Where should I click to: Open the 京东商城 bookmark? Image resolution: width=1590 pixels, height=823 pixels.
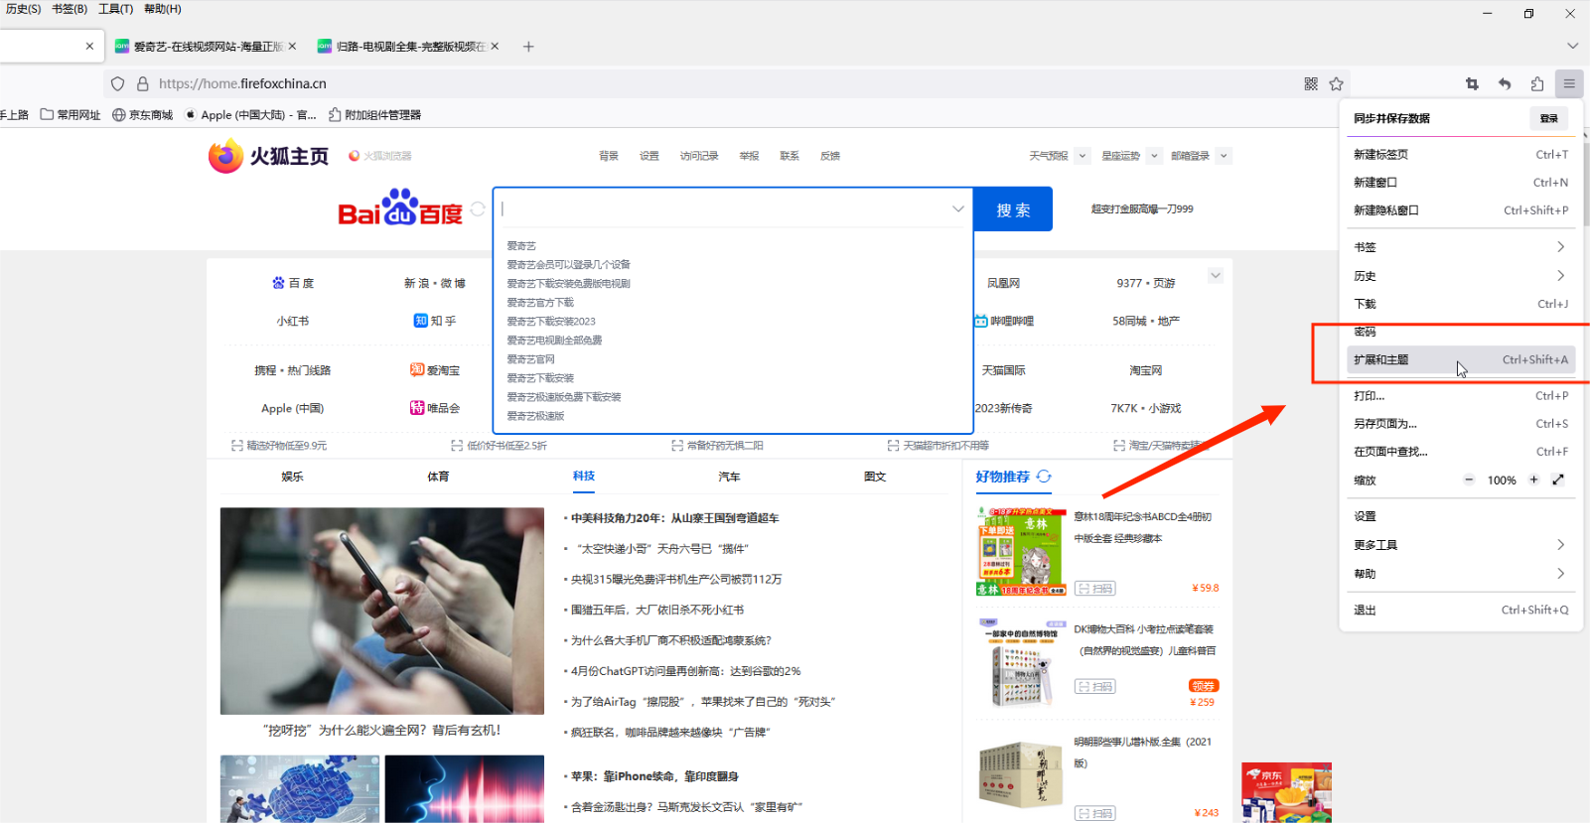143,115
